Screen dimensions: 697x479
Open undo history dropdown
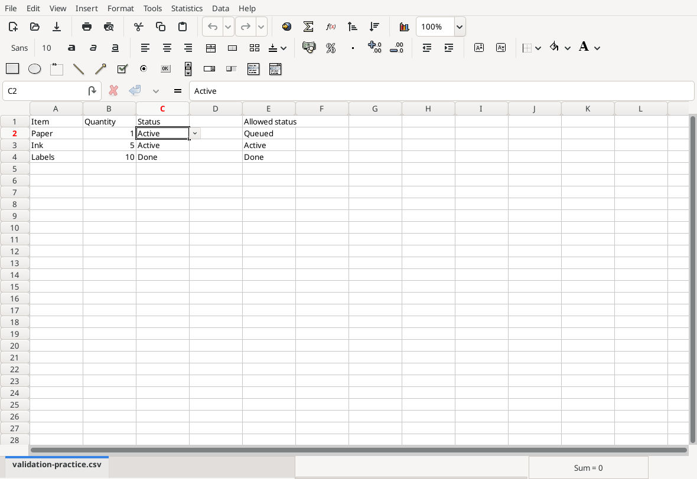click(228, 27)
